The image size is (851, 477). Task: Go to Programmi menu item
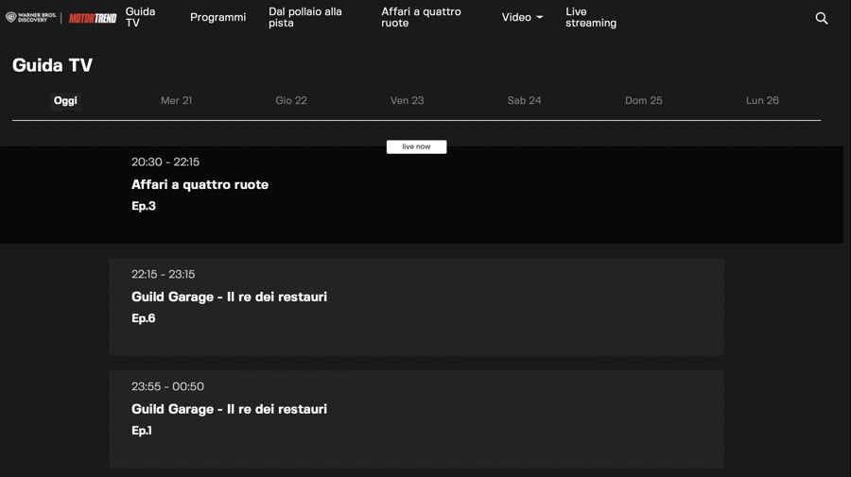coord(217,17)
